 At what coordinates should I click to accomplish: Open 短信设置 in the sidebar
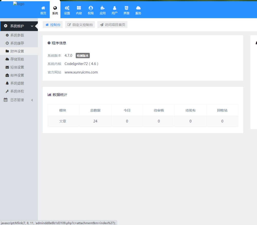pyautogui.click(x=19, y=67)
